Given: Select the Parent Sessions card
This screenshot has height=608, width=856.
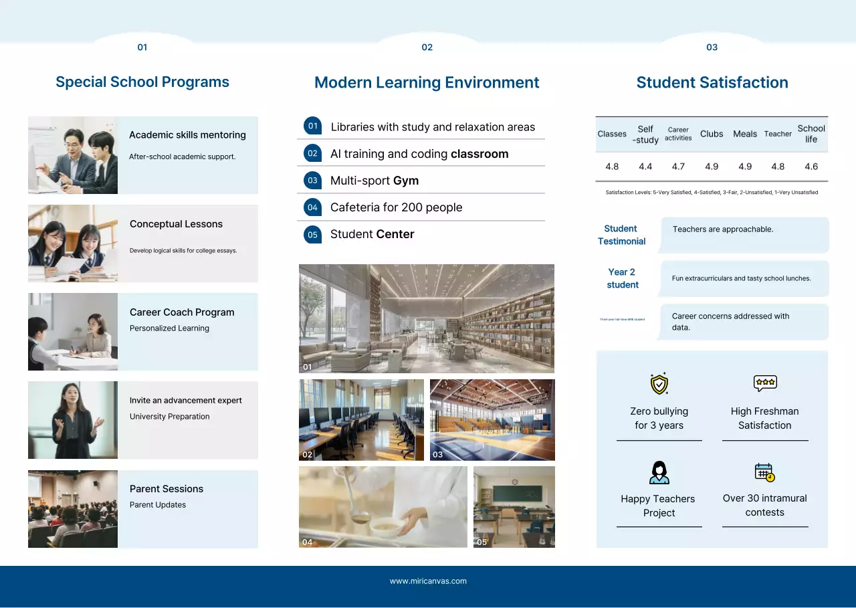Looking at the screenshot, I should tap(143, 509).
